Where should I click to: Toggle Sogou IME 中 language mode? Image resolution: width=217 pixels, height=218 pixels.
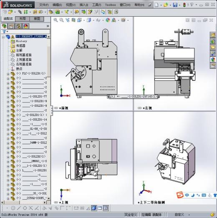pyautogui.click(x=187, y=195)
